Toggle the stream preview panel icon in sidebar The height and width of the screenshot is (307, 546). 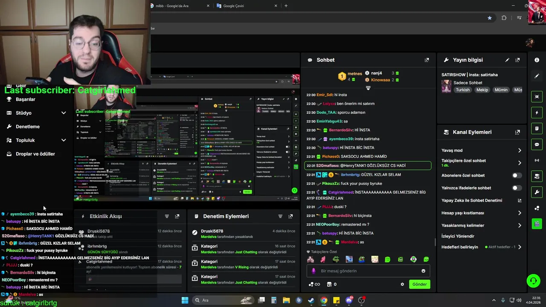click(x=537, y=97)
